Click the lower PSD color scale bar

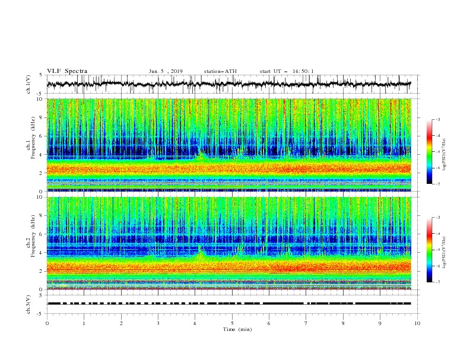tap(430, 250)
